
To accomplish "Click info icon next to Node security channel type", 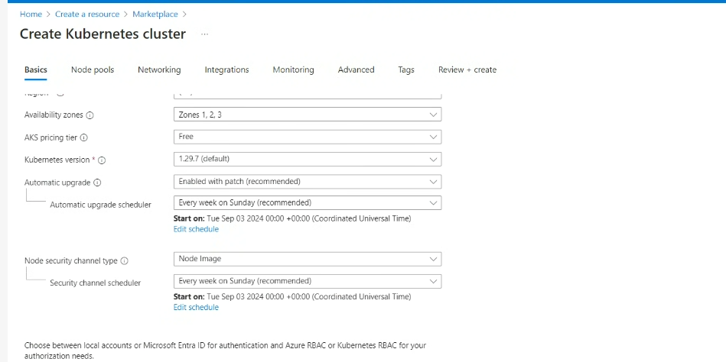I will point(125,261).
